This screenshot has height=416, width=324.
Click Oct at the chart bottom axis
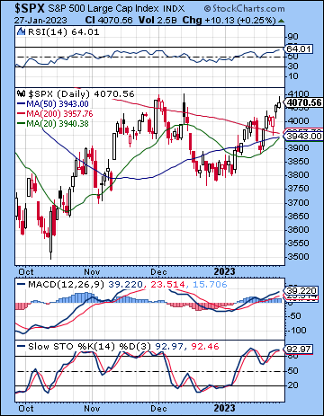(26, 408)
